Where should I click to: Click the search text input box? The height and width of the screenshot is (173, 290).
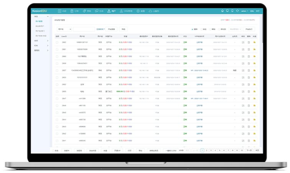click(84, 29)
